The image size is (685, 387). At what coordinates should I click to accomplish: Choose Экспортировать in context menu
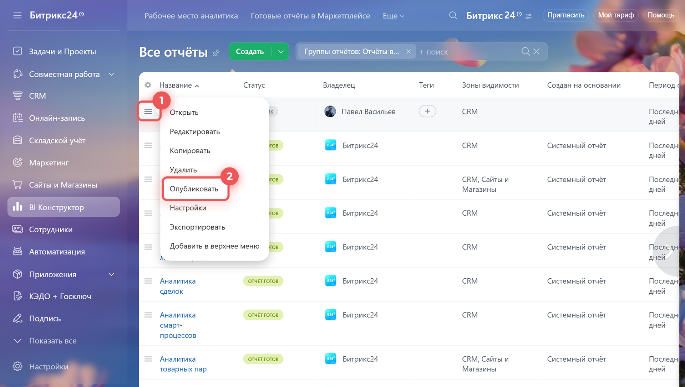click(197, 227)
